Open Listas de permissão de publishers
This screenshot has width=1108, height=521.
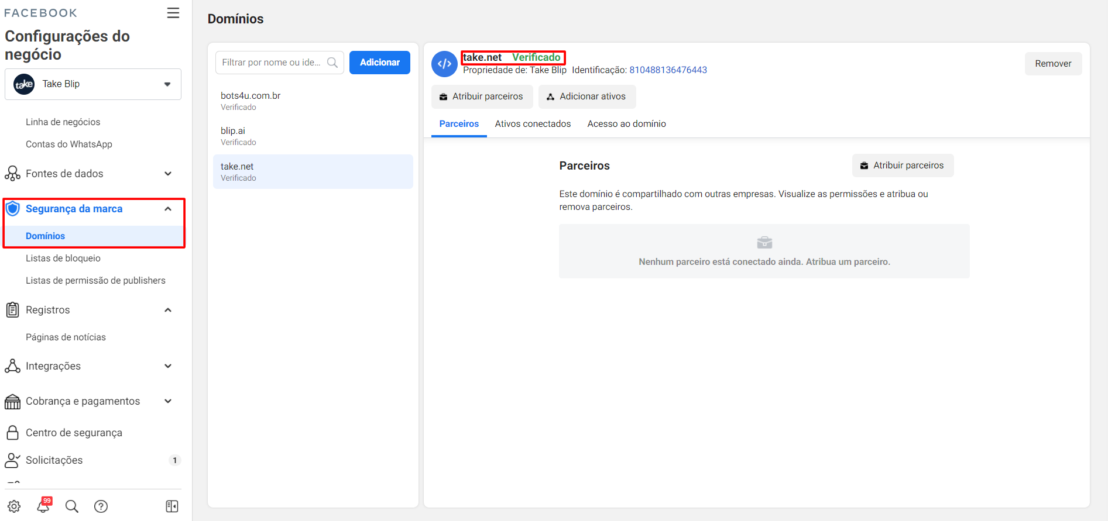point(95,281)
